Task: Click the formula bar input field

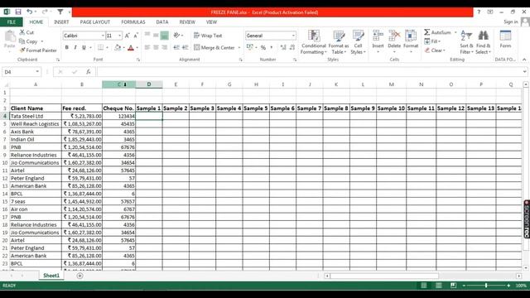Action: 309,72
